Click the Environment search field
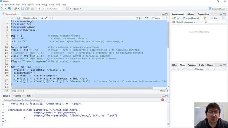 click(x=215, y=22)
